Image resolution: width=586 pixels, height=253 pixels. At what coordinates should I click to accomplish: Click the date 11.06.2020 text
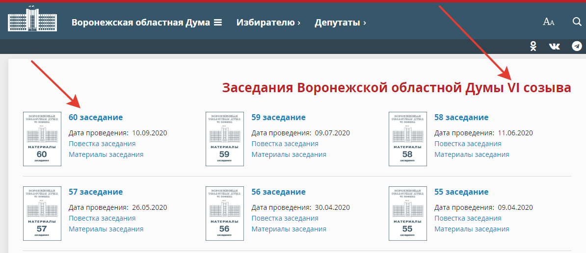tap(515, 133)
